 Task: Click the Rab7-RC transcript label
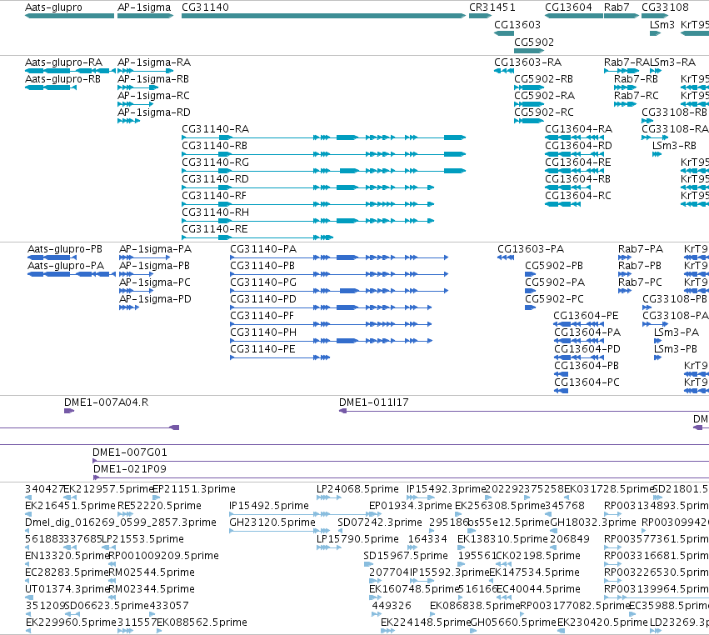pos(637,96)
